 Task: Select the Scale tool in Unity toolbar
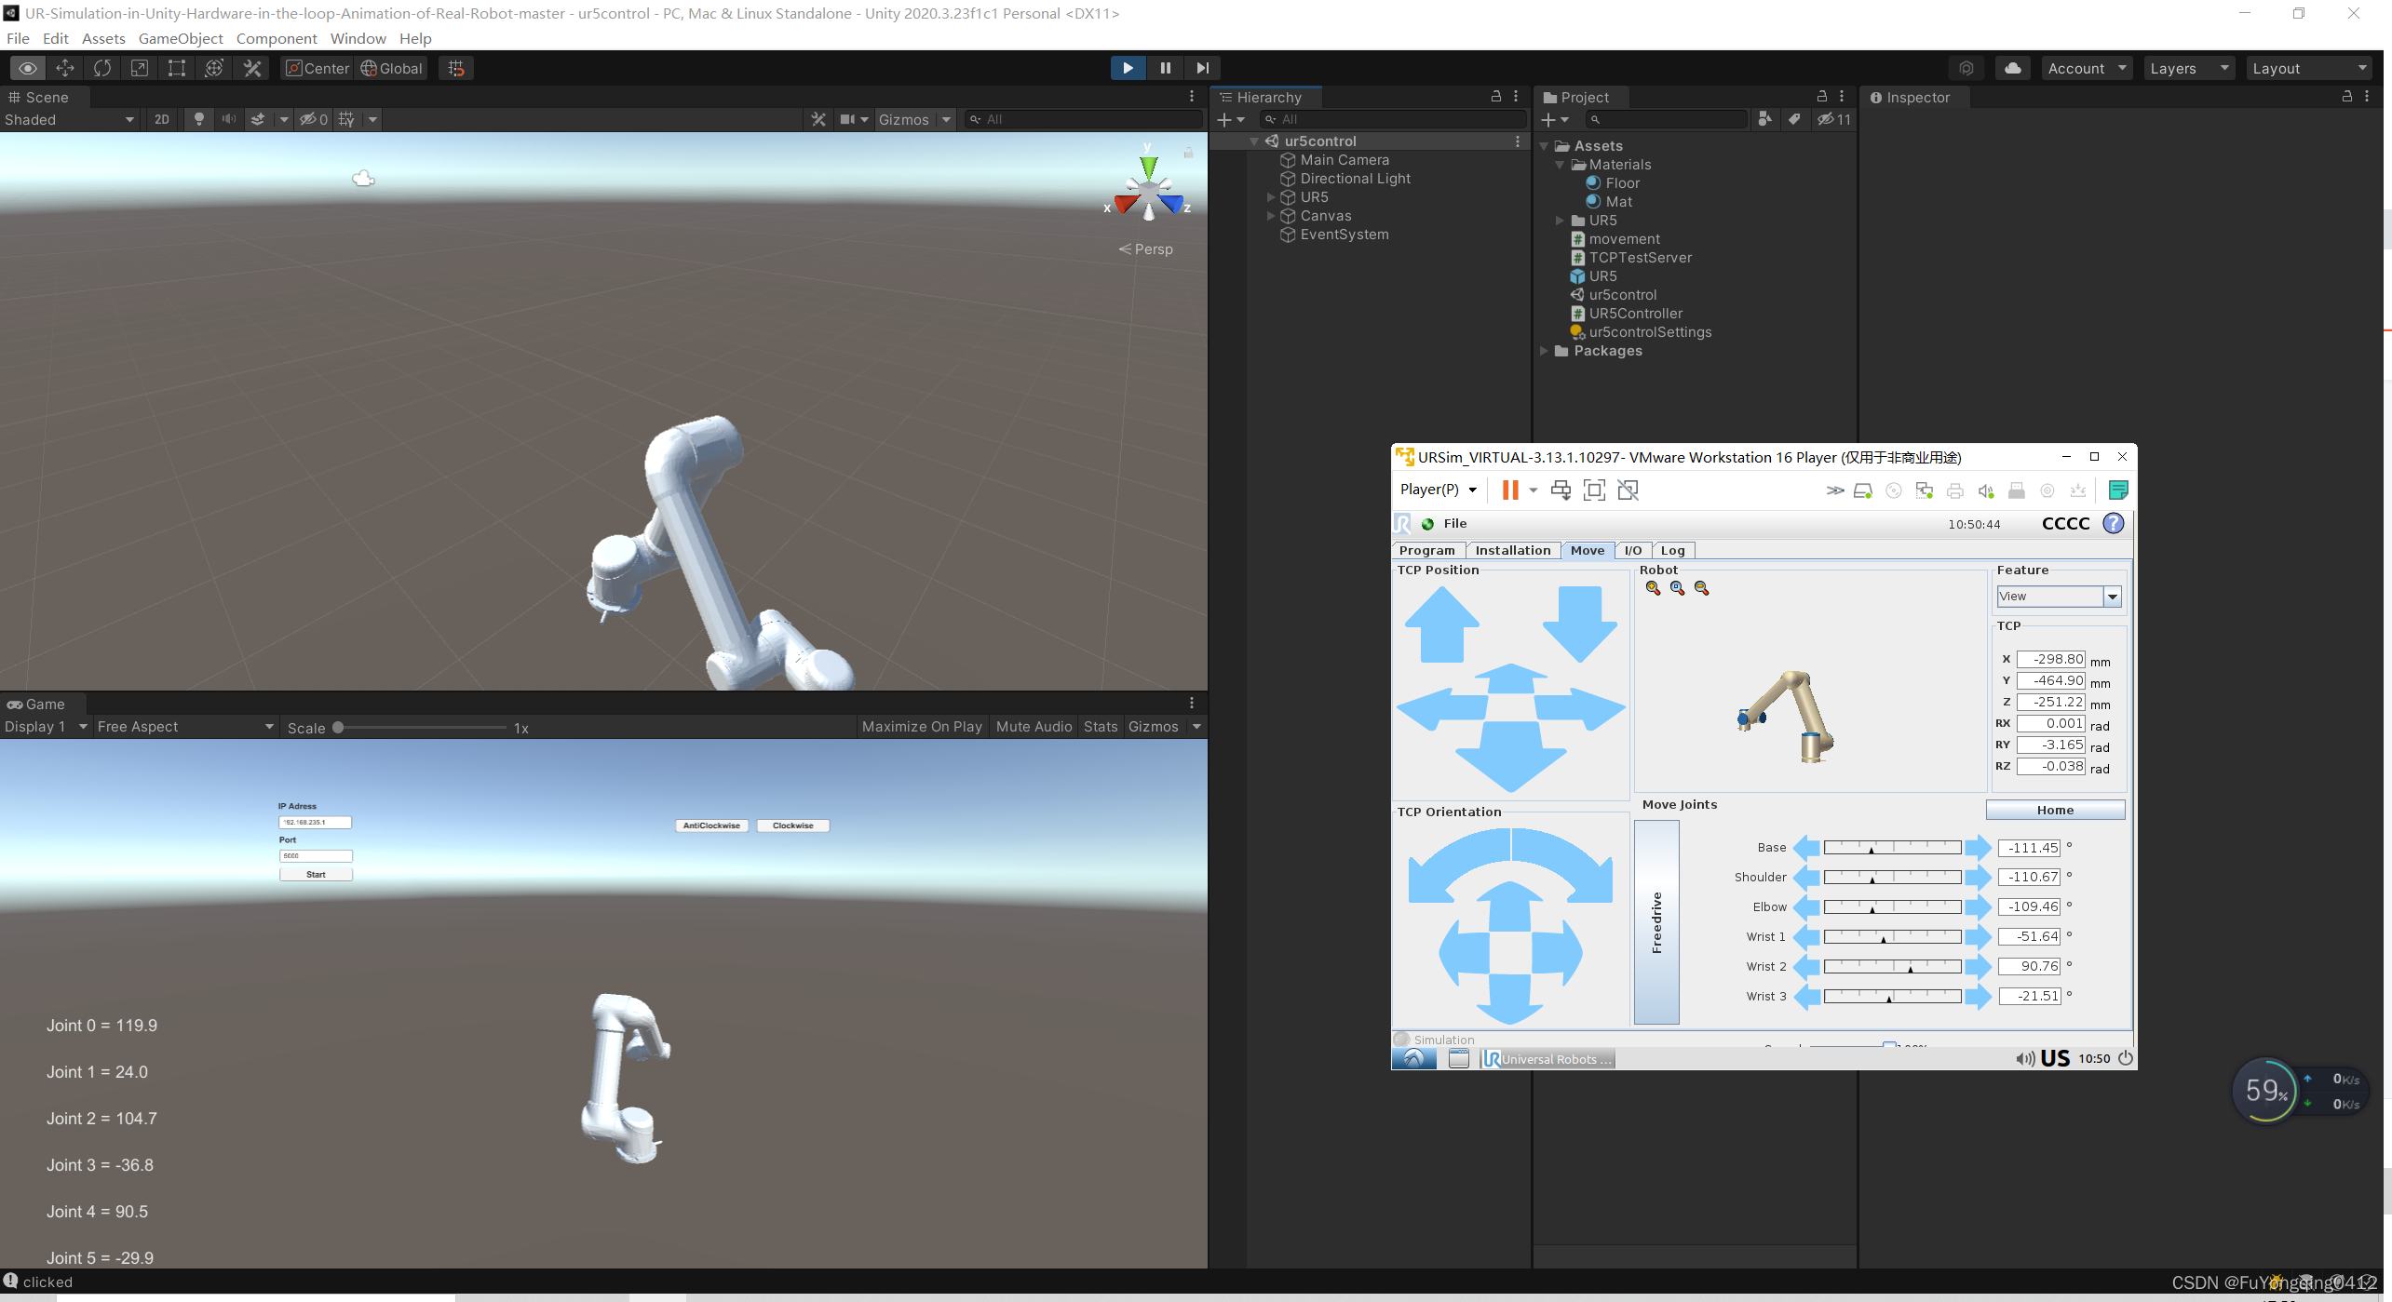point(139,68)
